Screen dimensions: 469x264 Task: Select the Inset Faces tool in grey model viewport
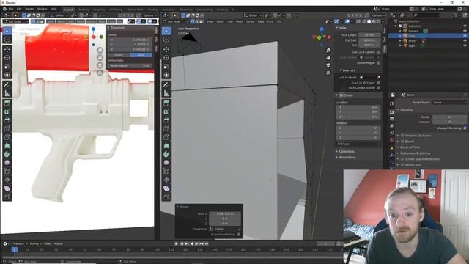[166, 111]
